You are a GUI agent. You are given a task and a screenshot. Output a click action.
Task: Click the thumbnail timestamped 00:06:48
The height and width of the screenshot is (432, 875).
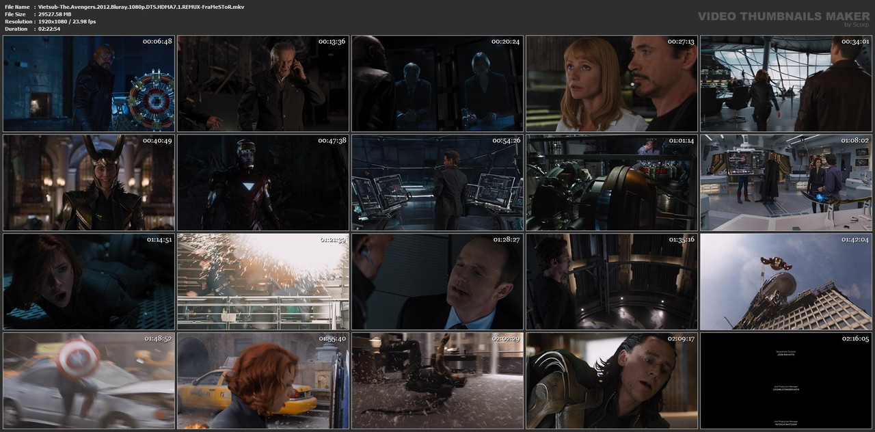pyautogui.click(x=89, y=83)
